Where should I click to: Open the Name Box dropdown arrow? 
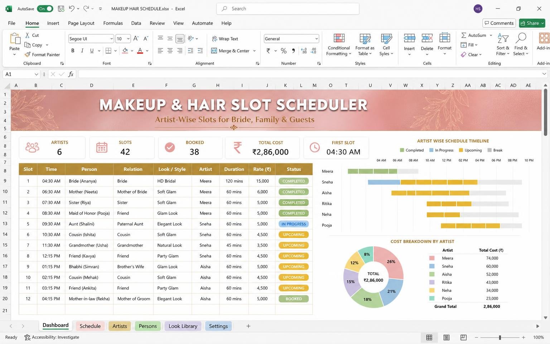[36, 74]
